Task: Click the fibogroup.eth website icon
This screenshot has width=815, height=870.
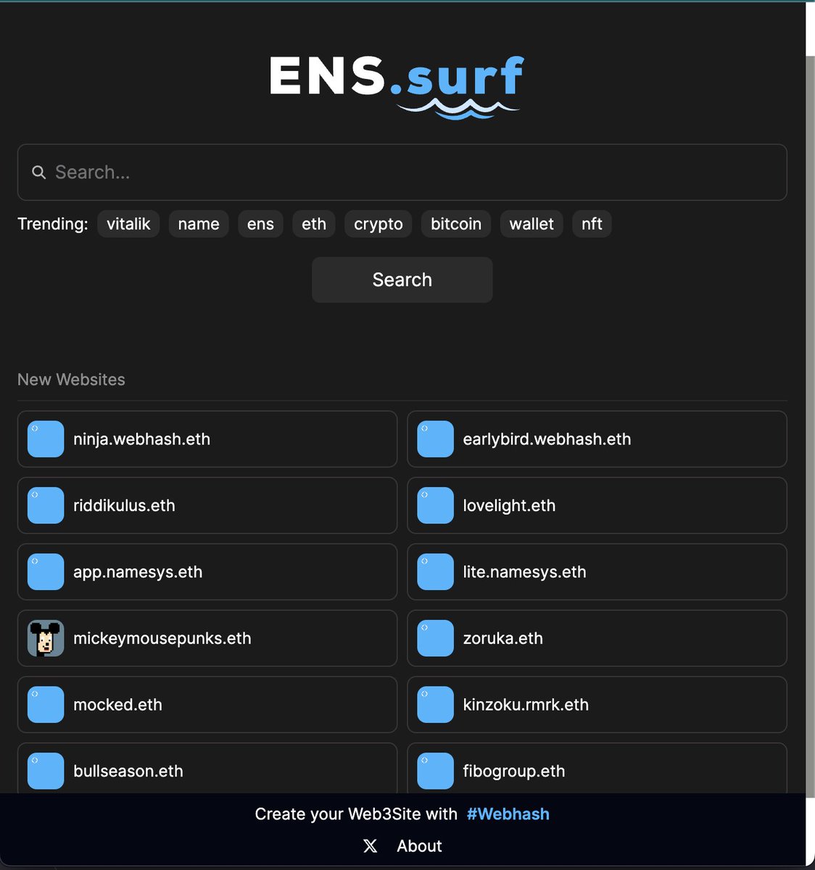Action: pyautogui.click(x=435, y=771)
